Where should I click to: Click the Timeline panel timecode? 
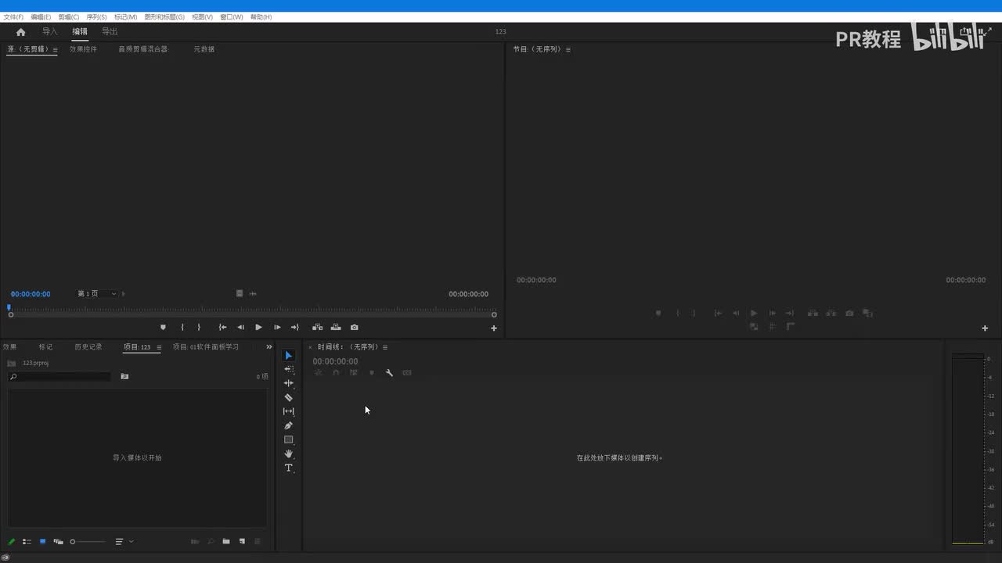pyautogui.click(x=335, y=361)
